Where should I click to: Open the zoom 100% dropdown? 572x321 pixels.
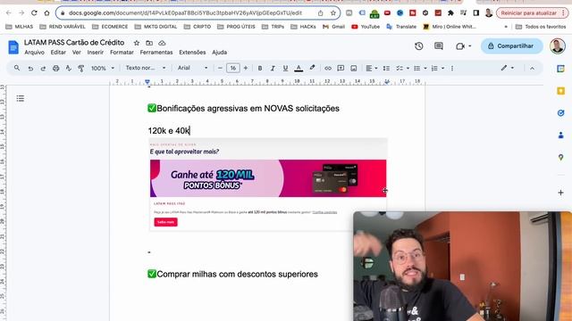103,68
